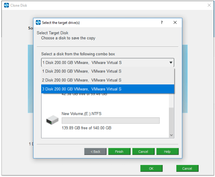Select "2 Disk 200.00 GB VMware" list option
The width and height of the screenshot is (215, 177).
click(x=107, y=80)
